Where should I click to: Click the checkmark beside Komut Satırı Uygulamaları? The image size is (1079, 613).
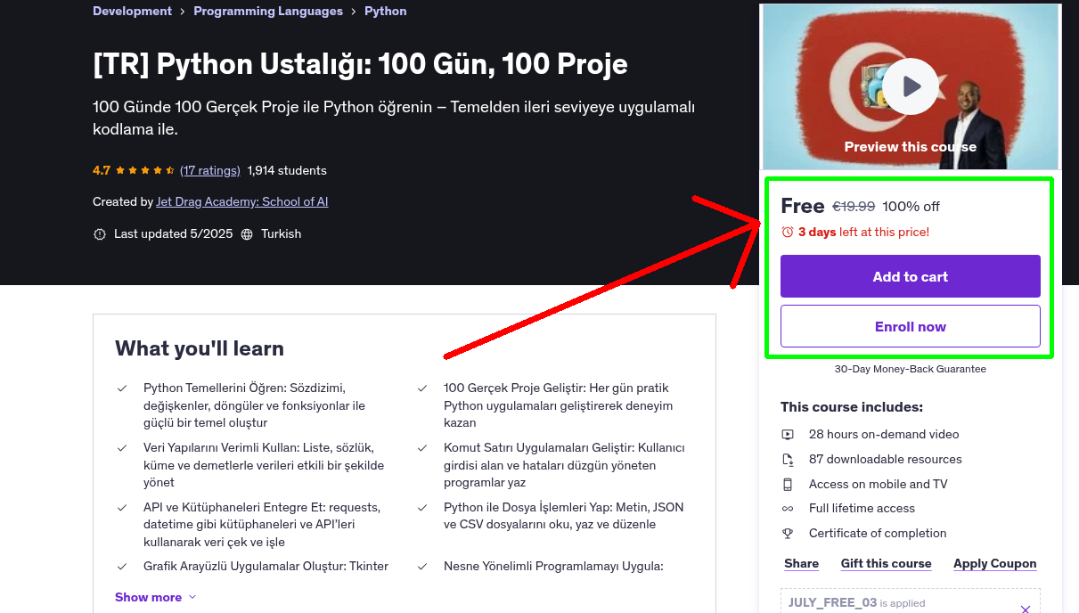point(422,448)
